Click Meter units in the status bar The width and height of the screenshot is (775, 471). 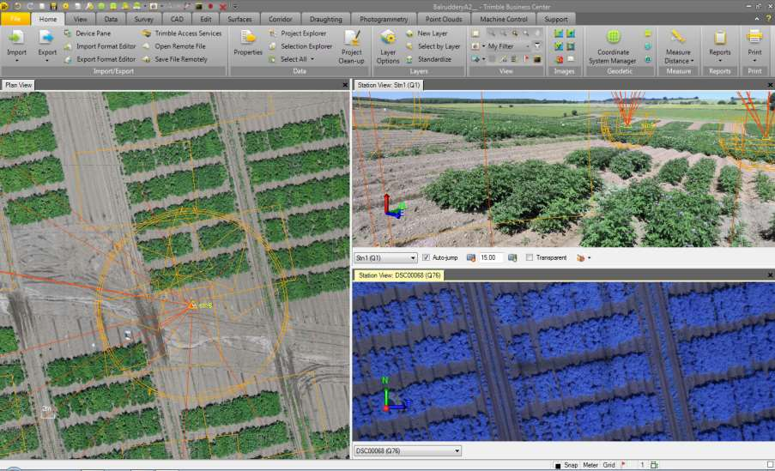click(x=590, y=465)
